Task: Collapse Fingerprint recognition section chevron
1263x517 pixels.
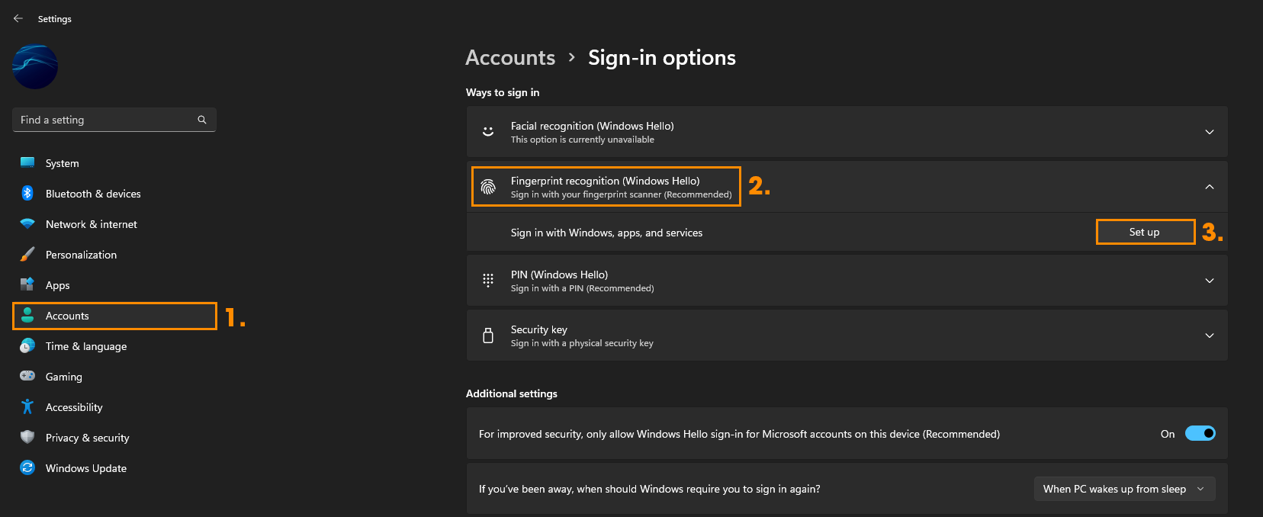Action: [1210, 187]
